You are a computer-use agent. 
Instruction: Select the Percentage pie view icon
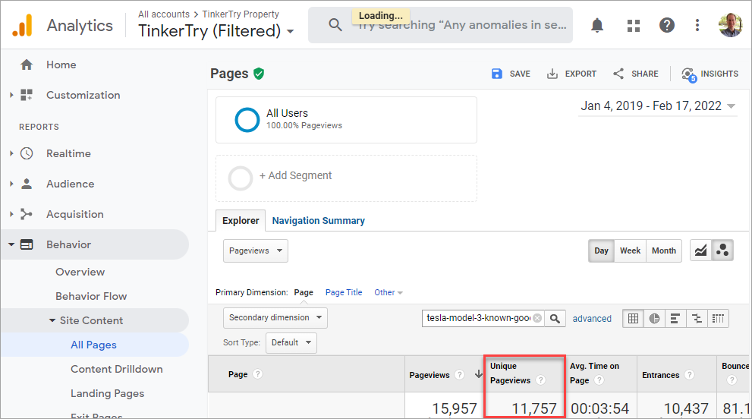tap(654, 318)
